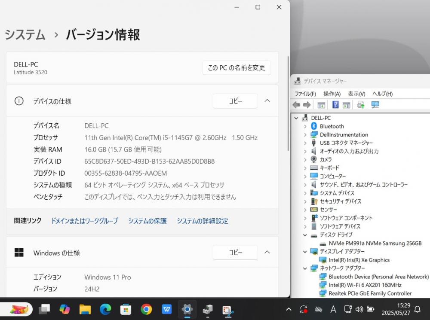Open ヘルプ(H) menu in Device Manager
Viewport: 430px width, 320px height.
pyautogui.click(x=382, y=94)
